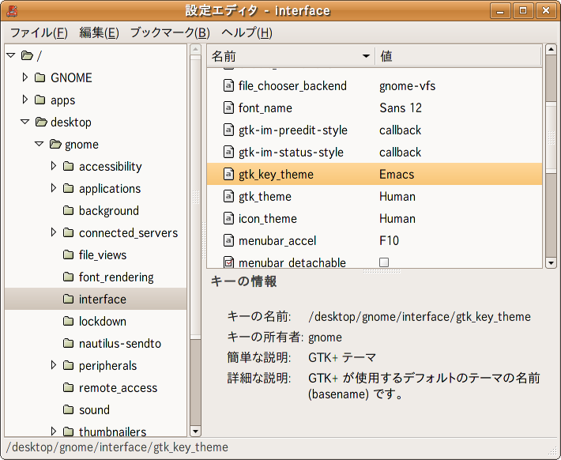Click the interface folder icon
This screenshot has height=460, width=561.
(x=68, y=299)
